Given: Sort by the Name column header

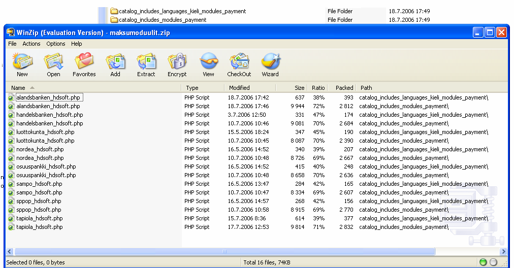Looking at the screenshot, I should 93,88.
